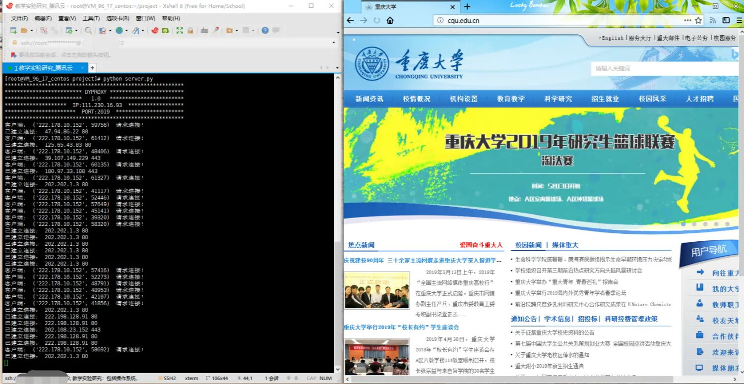This screenshot has width=744, height=384.
Task: Open page actions three-dot menu in URL bar
Action: tap(687, 20)
